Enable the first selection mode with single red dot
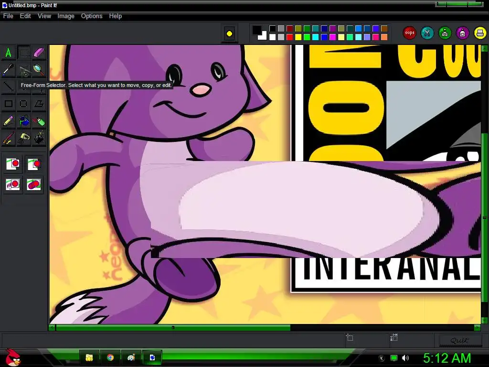This screenshot has width=489, height=367. point(13,164)
